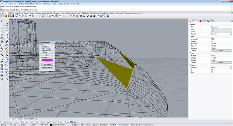233x126 pixels.
Task: Switch to the Display panel tab
Action: 211,21
